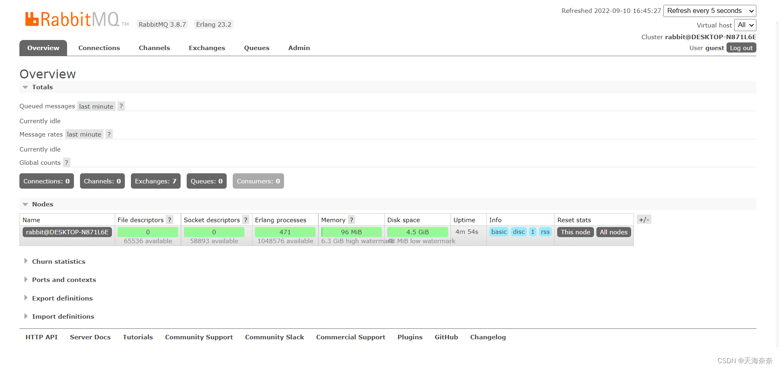Screen dimensions: 779x368
Task: Open the Community Slack link
Action: click(x=274, y=337)
